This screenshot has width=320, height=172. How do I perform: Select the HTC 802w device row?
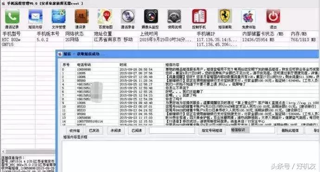160,39
